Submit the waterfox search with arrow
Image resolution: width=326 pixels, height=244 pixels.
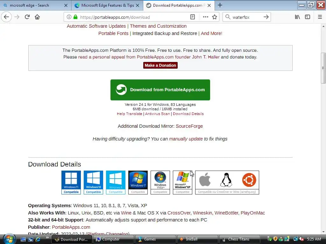point(266,17)
